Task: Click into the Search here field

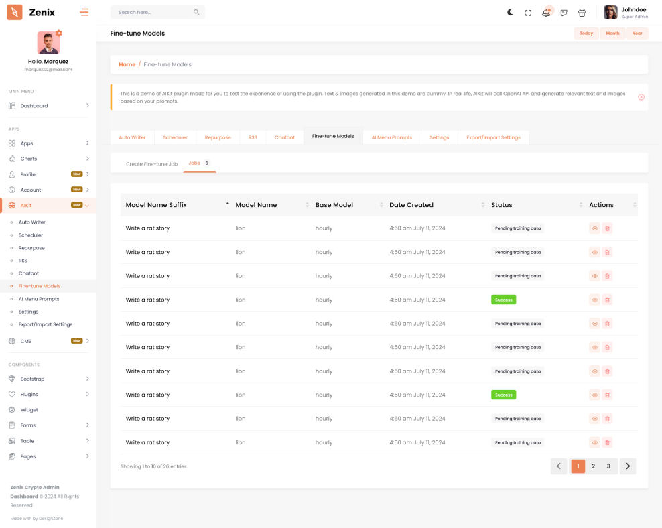Action: (x=153, y=12)
